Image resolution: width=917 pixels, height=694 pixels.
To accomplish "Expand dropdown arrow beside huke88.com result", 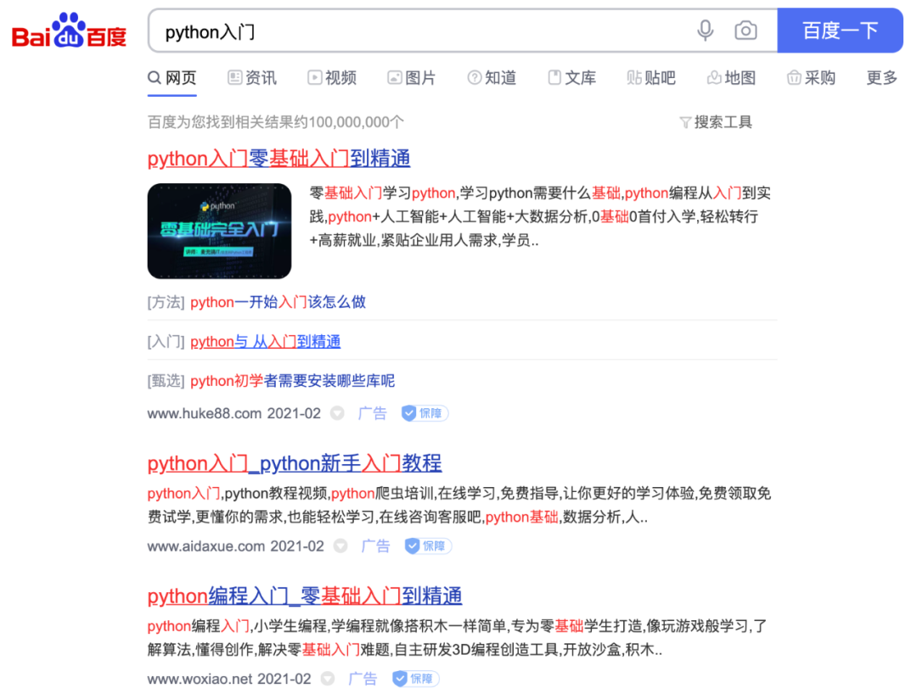I will click(337, 413).
